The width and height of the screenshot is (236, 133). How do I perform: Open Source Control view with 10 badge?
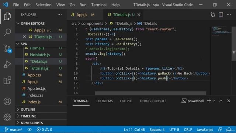(x=7, y=48)
